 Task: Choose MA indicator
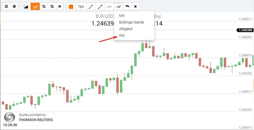coord(122,16)
